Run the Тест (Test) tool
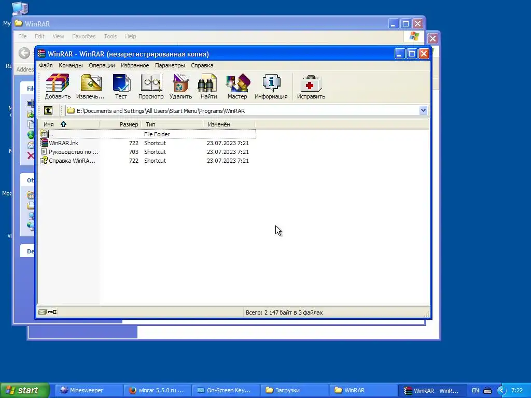The image size is (531, 398). click(121, 87)
